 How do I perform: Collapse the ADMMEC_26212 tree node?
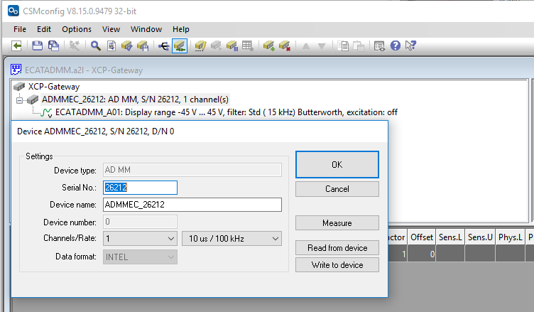pyautogui.click(x=20, y=100)
